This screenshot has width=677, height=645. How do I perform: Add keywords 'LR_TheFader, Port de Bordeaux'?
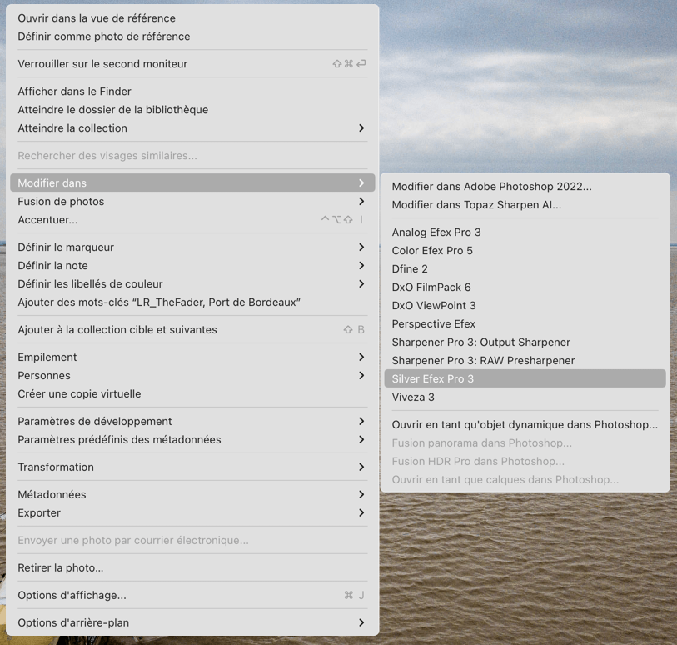[x=192, y=302]
